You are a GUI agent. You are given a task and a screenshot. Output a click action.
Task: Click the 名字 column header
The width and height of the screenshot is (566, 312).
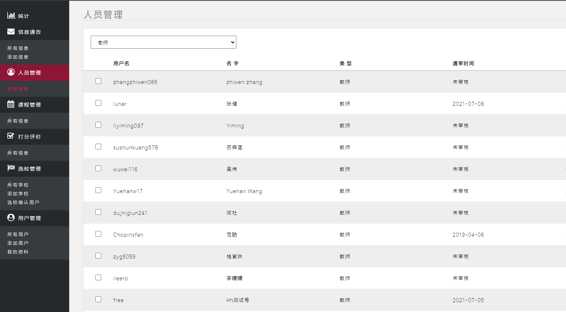(232, 63)
